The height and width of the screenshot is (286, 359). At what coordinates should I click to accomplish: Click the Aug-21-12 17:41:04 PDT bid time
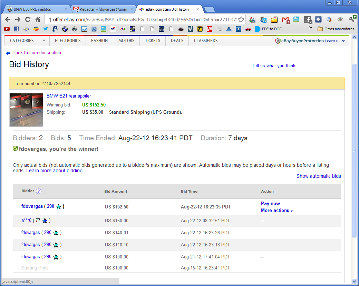coord(205,257)
